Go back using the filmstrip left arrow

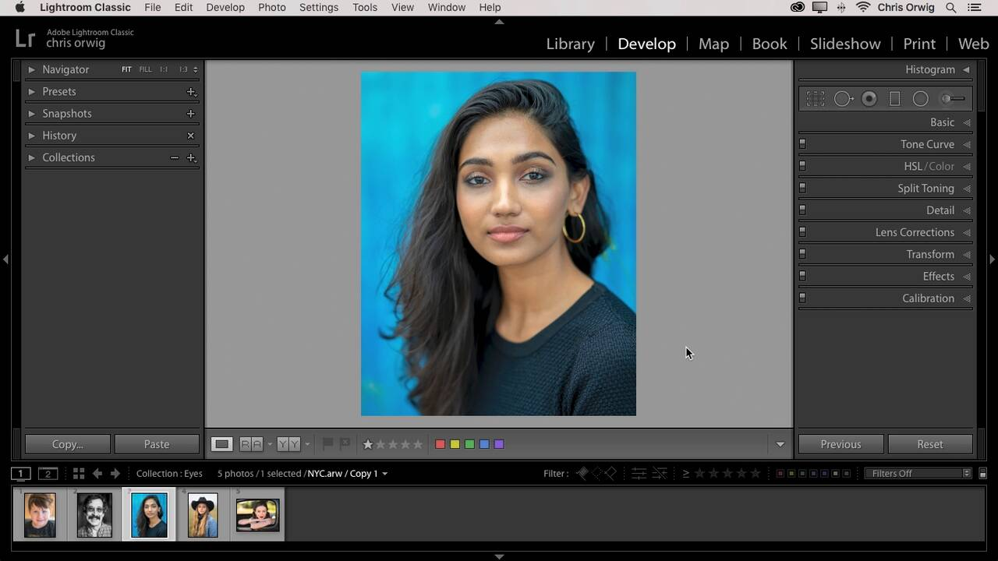click(x=97, y=473)
